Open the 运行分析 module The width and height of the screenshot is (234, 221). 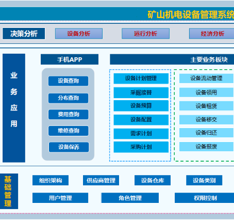pyautogui.click(x=145, y=34)
